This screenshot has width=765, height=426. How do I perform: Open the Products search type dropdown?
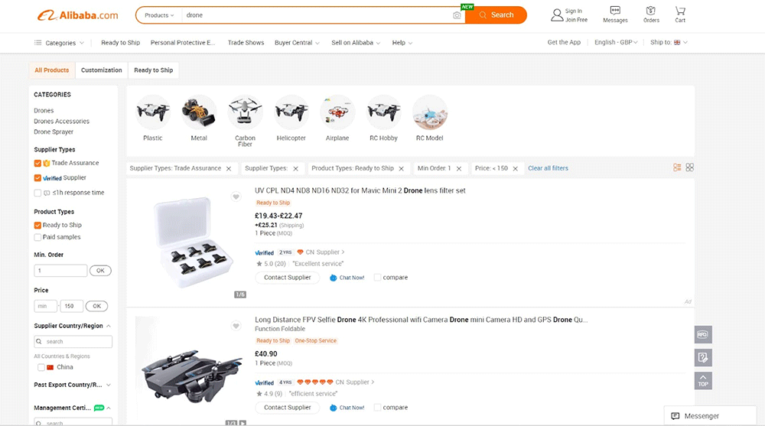pyautogui.click(x=159, y=15)
